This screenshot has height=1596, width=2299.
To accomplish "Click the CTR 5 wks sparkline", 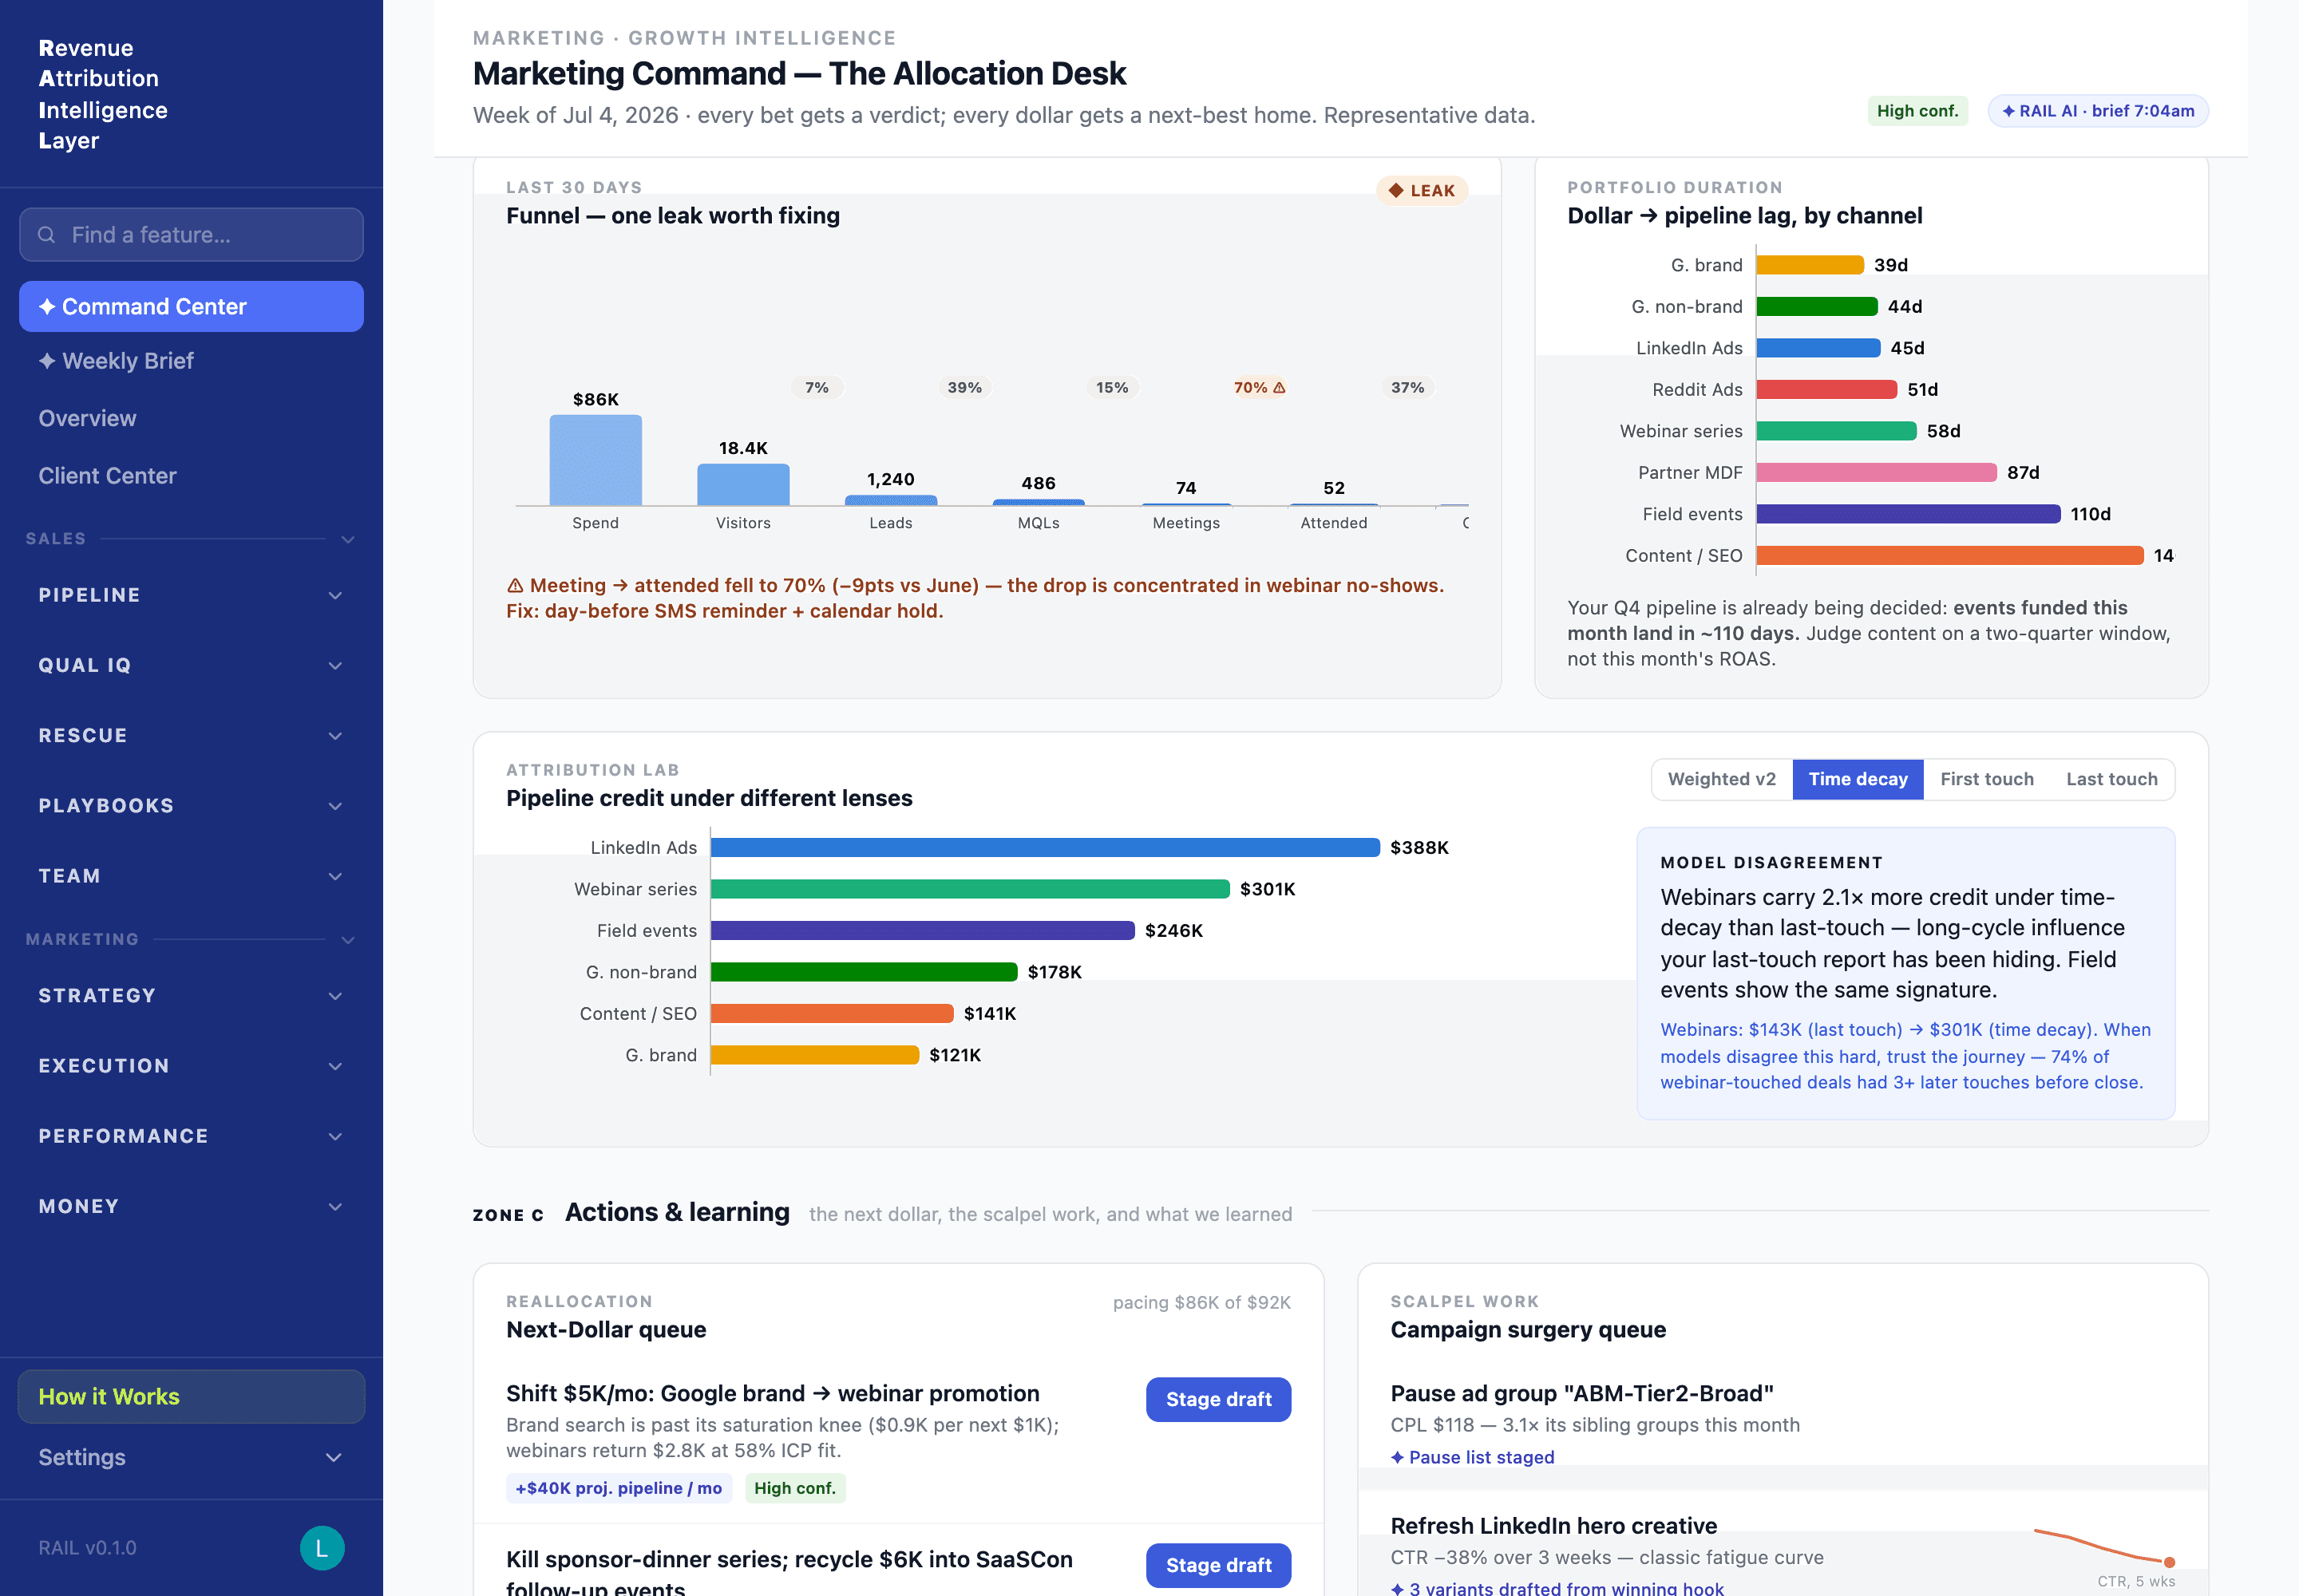I will (x=2105, y=1546).
